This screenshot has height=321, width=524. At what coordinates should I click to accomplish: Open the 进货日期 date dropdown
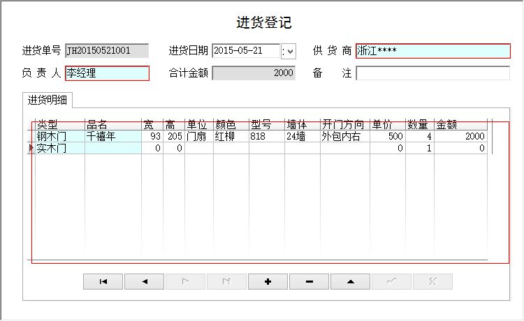[x=289, y=51]
